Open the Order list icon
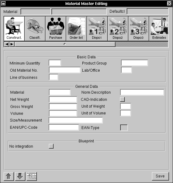Viewport: 173px width, 183px height. pyautogui.click(x=76, y=29)
